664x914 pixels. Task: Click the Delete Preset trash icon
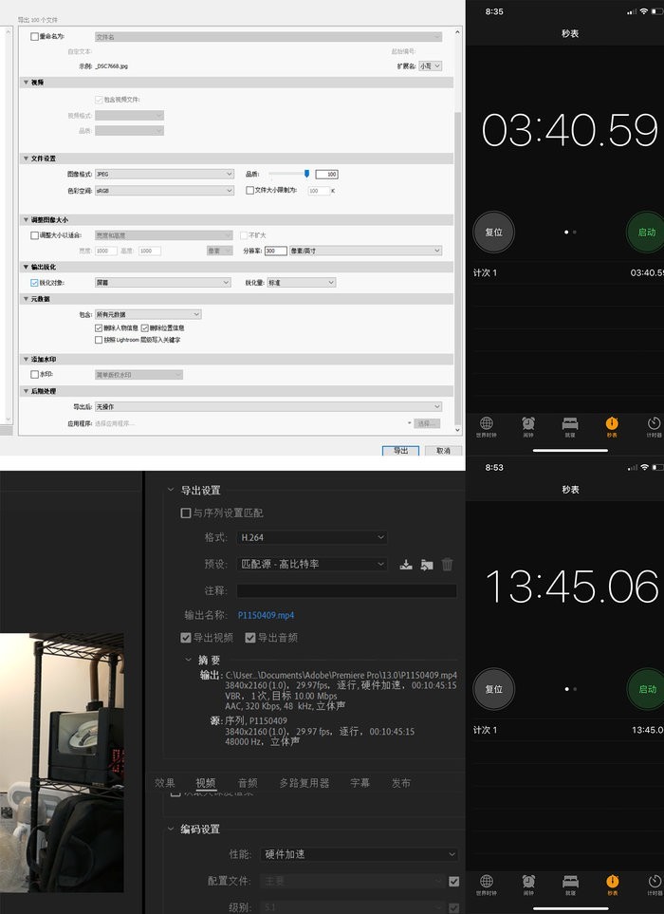click(448, 565)
